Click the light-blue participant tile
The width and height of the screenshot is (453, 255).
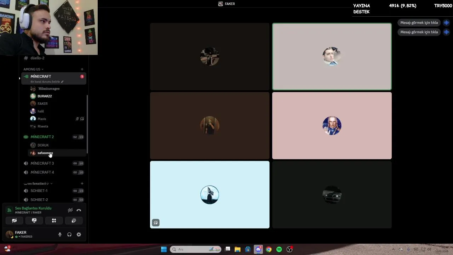click(x=210, y=195)
